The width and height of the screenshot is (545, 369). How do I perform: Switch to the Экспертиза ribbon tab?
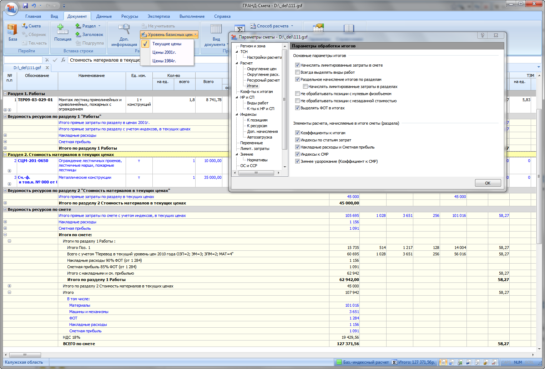(x=158, y=16)
